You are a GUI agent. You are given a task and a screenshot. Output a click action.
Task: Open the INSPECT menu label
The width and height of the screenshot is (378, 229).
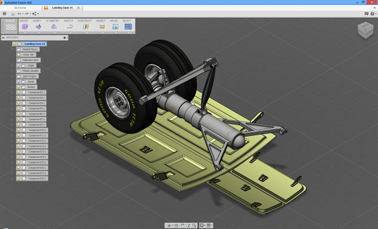(x=101, y=21)
